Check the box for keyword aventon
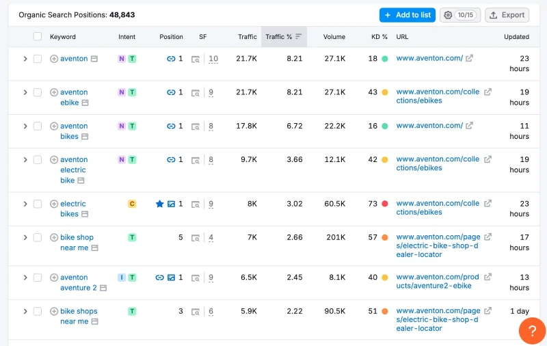Screen dimensions: 547x346 [x=38, y=59]
